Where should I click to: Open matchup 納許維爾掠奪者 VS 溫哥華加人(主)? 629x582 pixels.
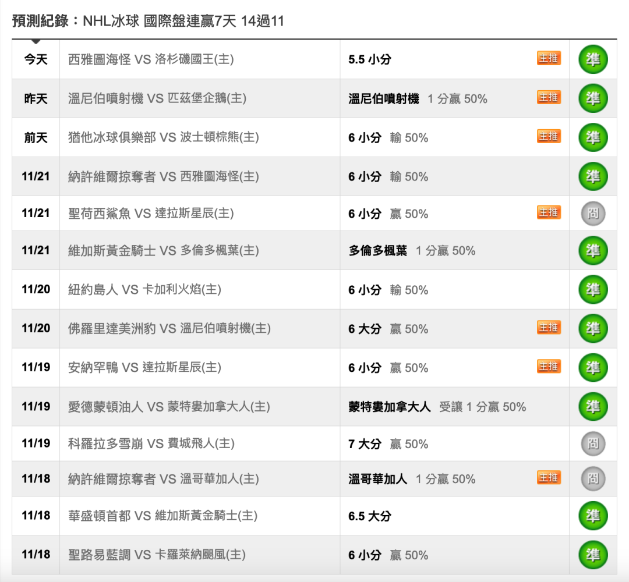tap(163, 478)
